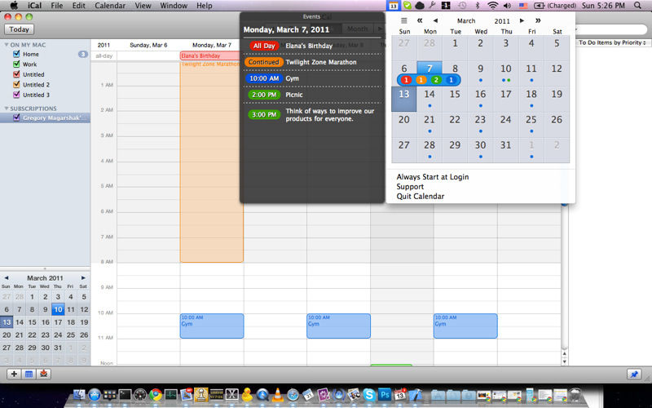Open Safari compass icon in dock
The image size is (652, 408).
tap(293, 394)
